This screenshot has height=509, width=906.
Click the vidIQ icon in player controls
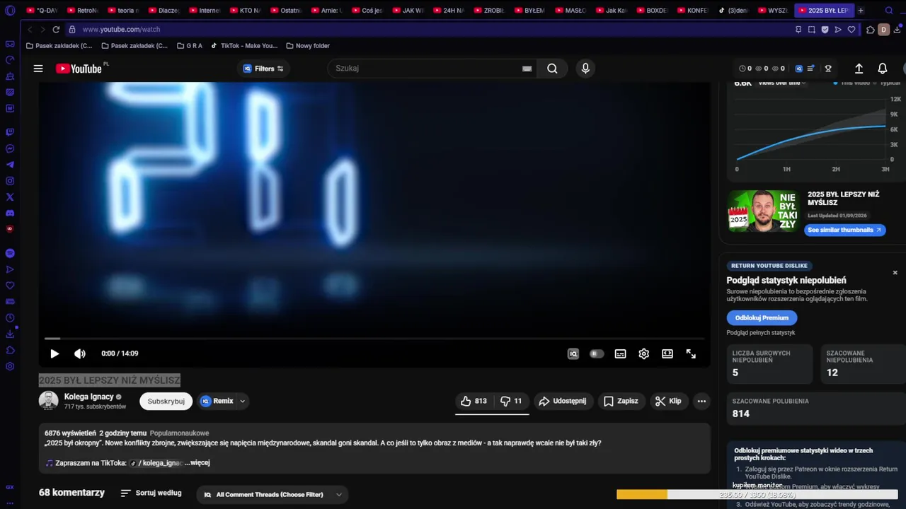tap(573, 353)
